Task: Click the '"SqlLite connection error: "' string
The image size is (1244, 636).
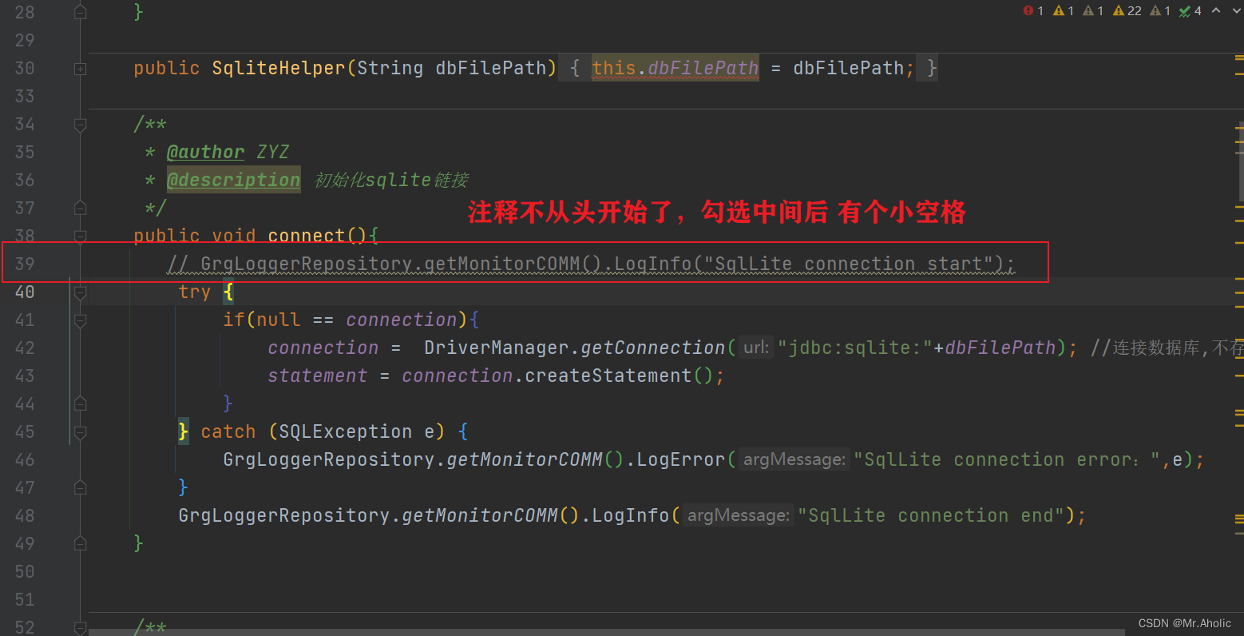Action: click(x=1007, y=459)
